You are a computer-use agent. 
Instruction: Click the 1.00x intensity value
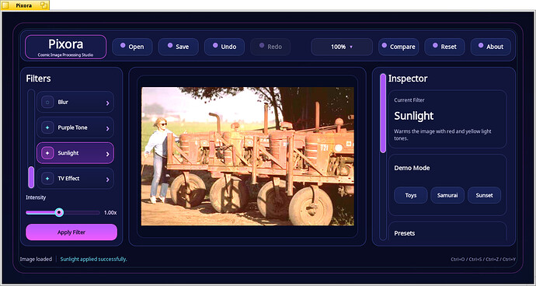[110, 213]
